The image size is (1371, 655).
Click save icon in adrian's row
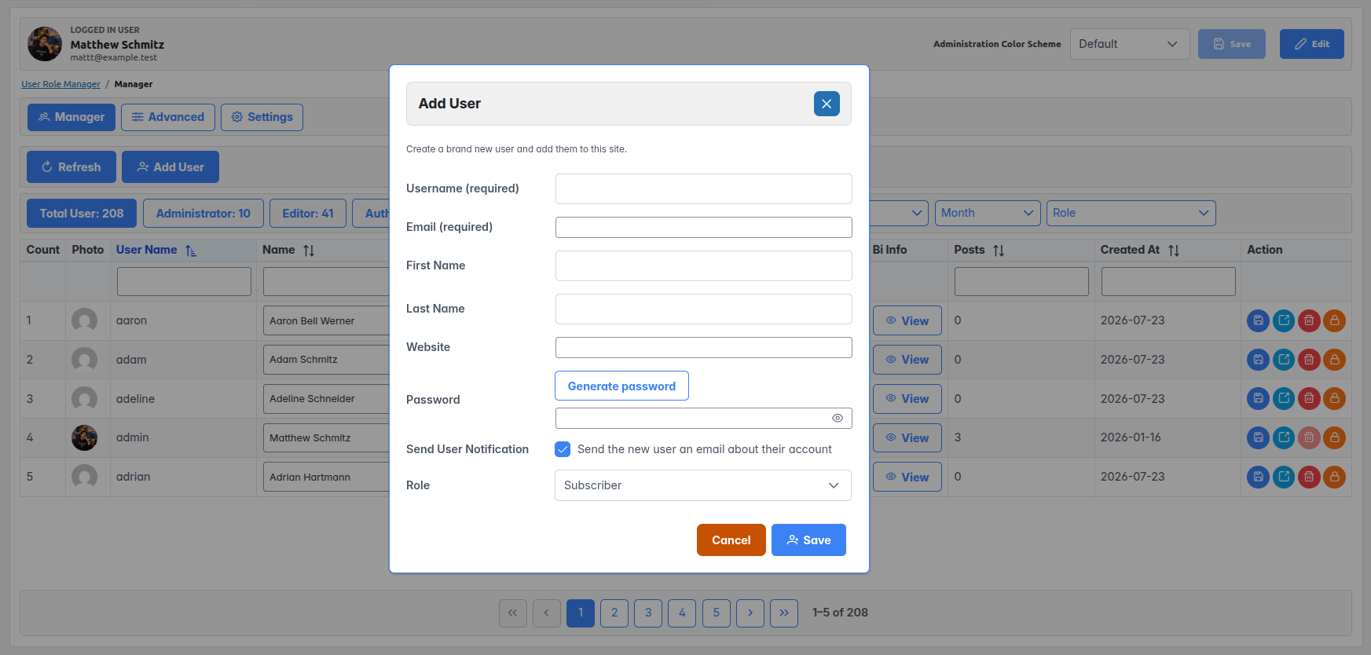[x=1258, y=477]
